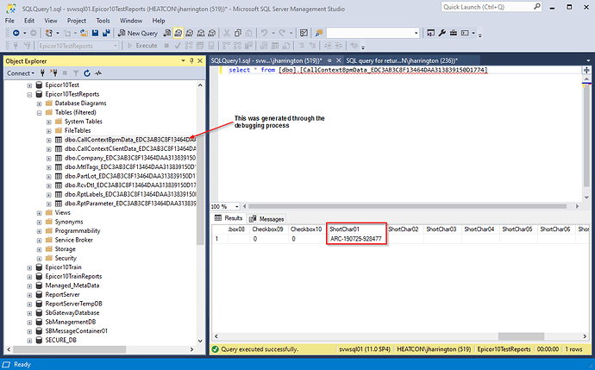Click the Save All icon

(106, 34)
